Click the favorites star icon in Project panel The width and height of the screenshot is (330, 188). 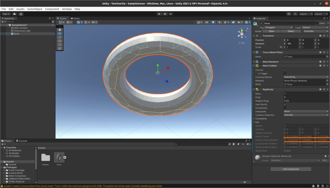point(243,144)
